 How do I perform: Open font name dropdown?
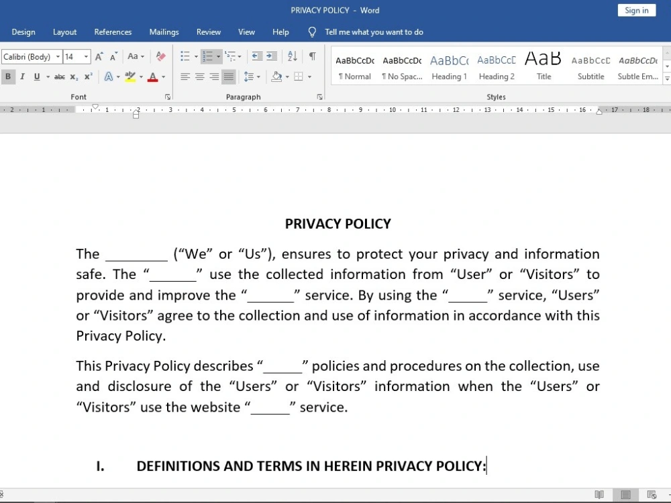pos(58,56)
